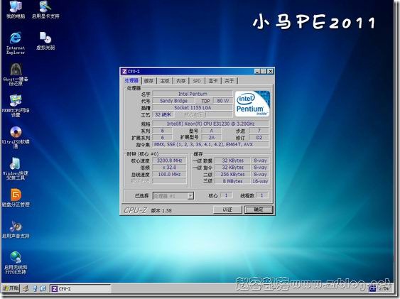Click the 版本 1.58 text

161,210
